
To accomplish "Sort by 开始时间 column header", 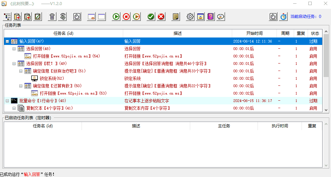I will coord(255,33).
